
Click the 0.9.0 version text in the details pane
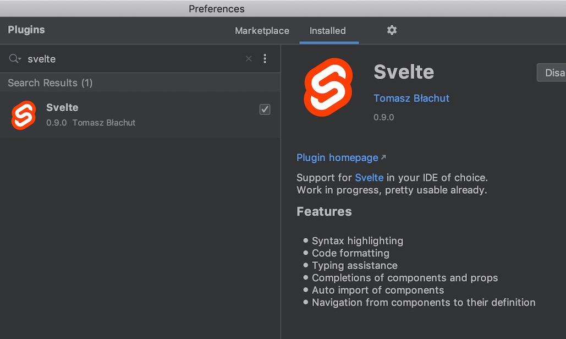click(x=383, y=117)
